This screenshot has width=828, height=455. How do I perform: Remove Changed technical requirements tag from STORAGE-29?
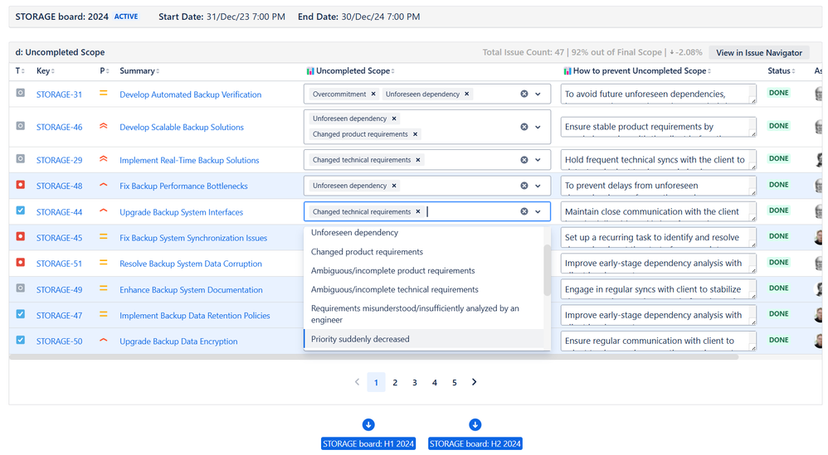[417, 160]
